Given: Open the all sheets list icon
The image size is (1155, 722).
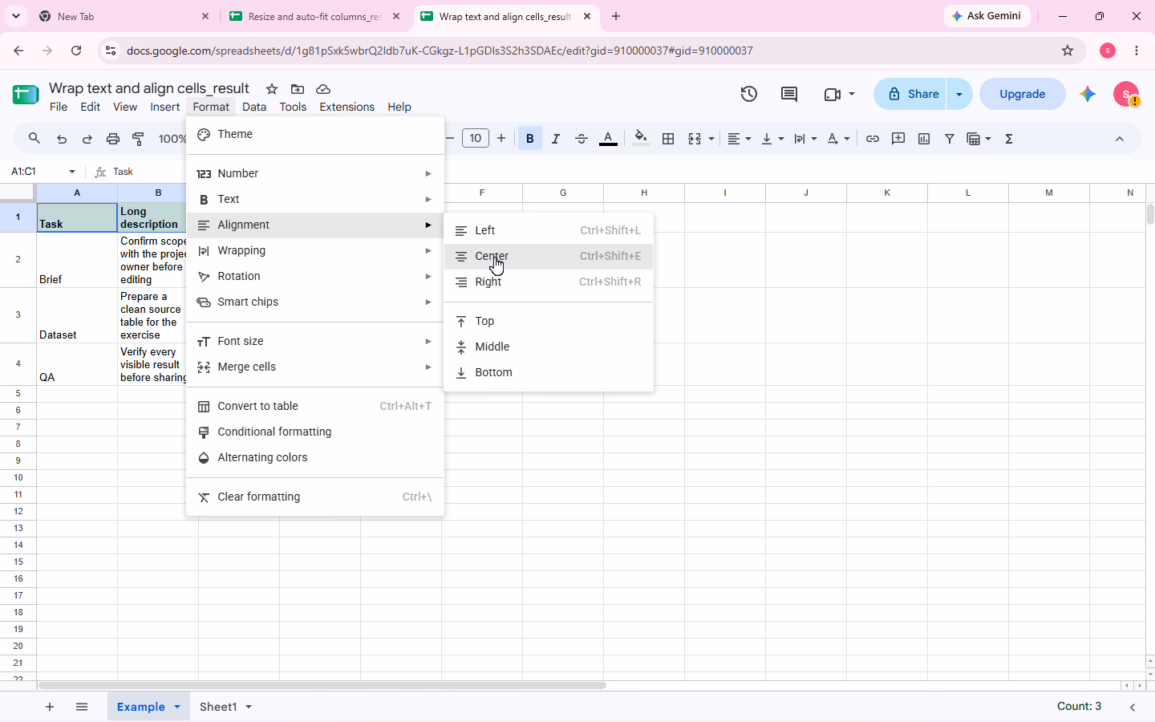Looking at the screenshot, I should coord(82,707).
